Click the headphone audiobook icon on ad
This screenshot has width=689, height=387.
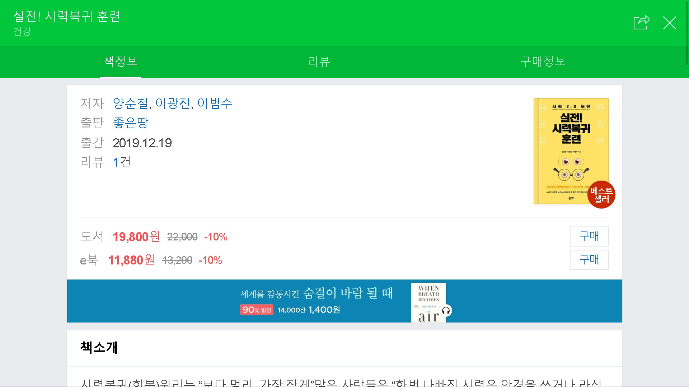[x=446, y=311]
